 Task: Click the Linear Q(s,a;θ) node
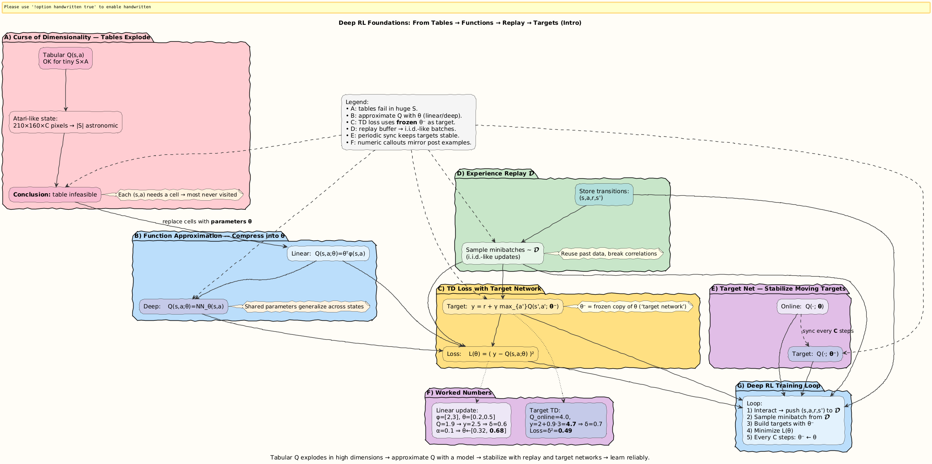tap(328, 253)
